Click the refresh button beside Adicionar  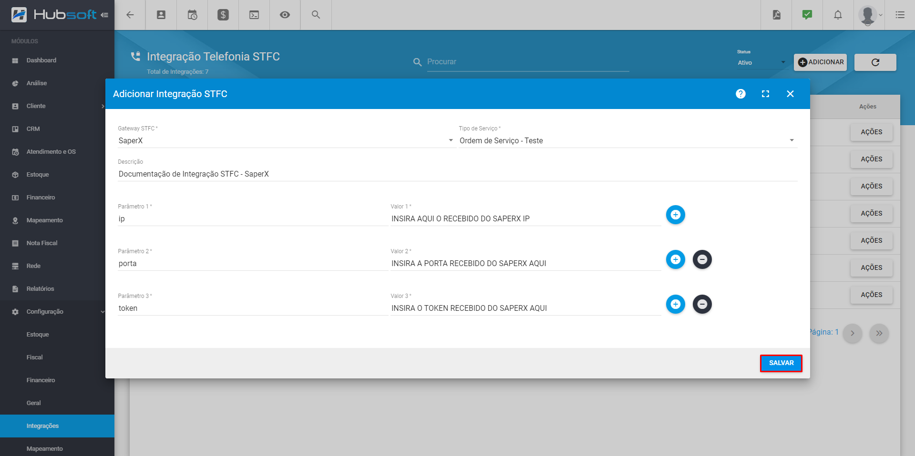[875, 62]
